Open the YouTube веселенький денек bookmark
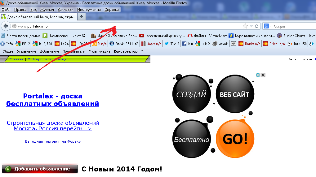316x177 pixels. coord(162,36)
